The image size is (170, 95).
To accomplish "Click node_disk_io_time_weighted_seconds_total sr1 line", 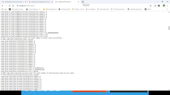I will click(24, 36).
